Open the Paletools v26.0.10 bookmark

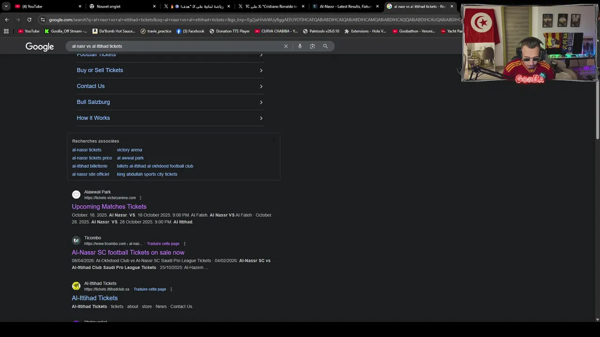click(321, 31)
